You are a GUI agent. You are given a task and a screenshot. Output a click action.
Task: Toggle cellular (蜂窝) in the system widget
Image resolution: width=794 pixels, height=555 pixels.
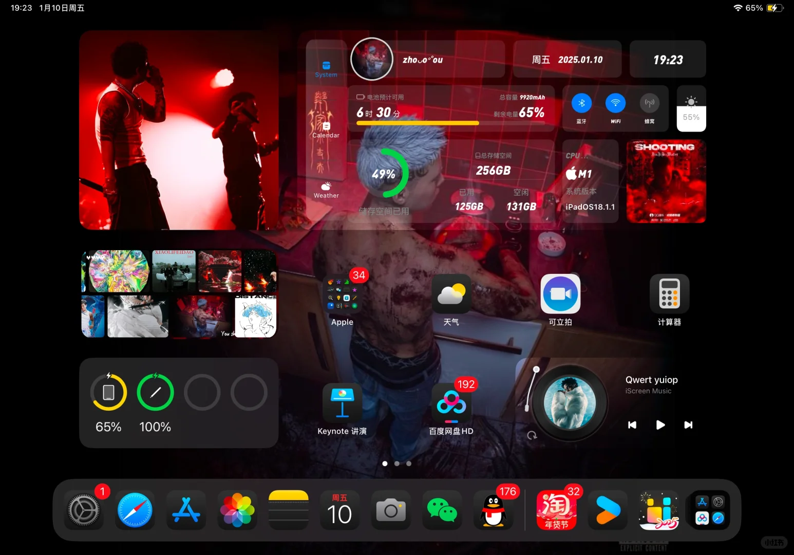650,103
